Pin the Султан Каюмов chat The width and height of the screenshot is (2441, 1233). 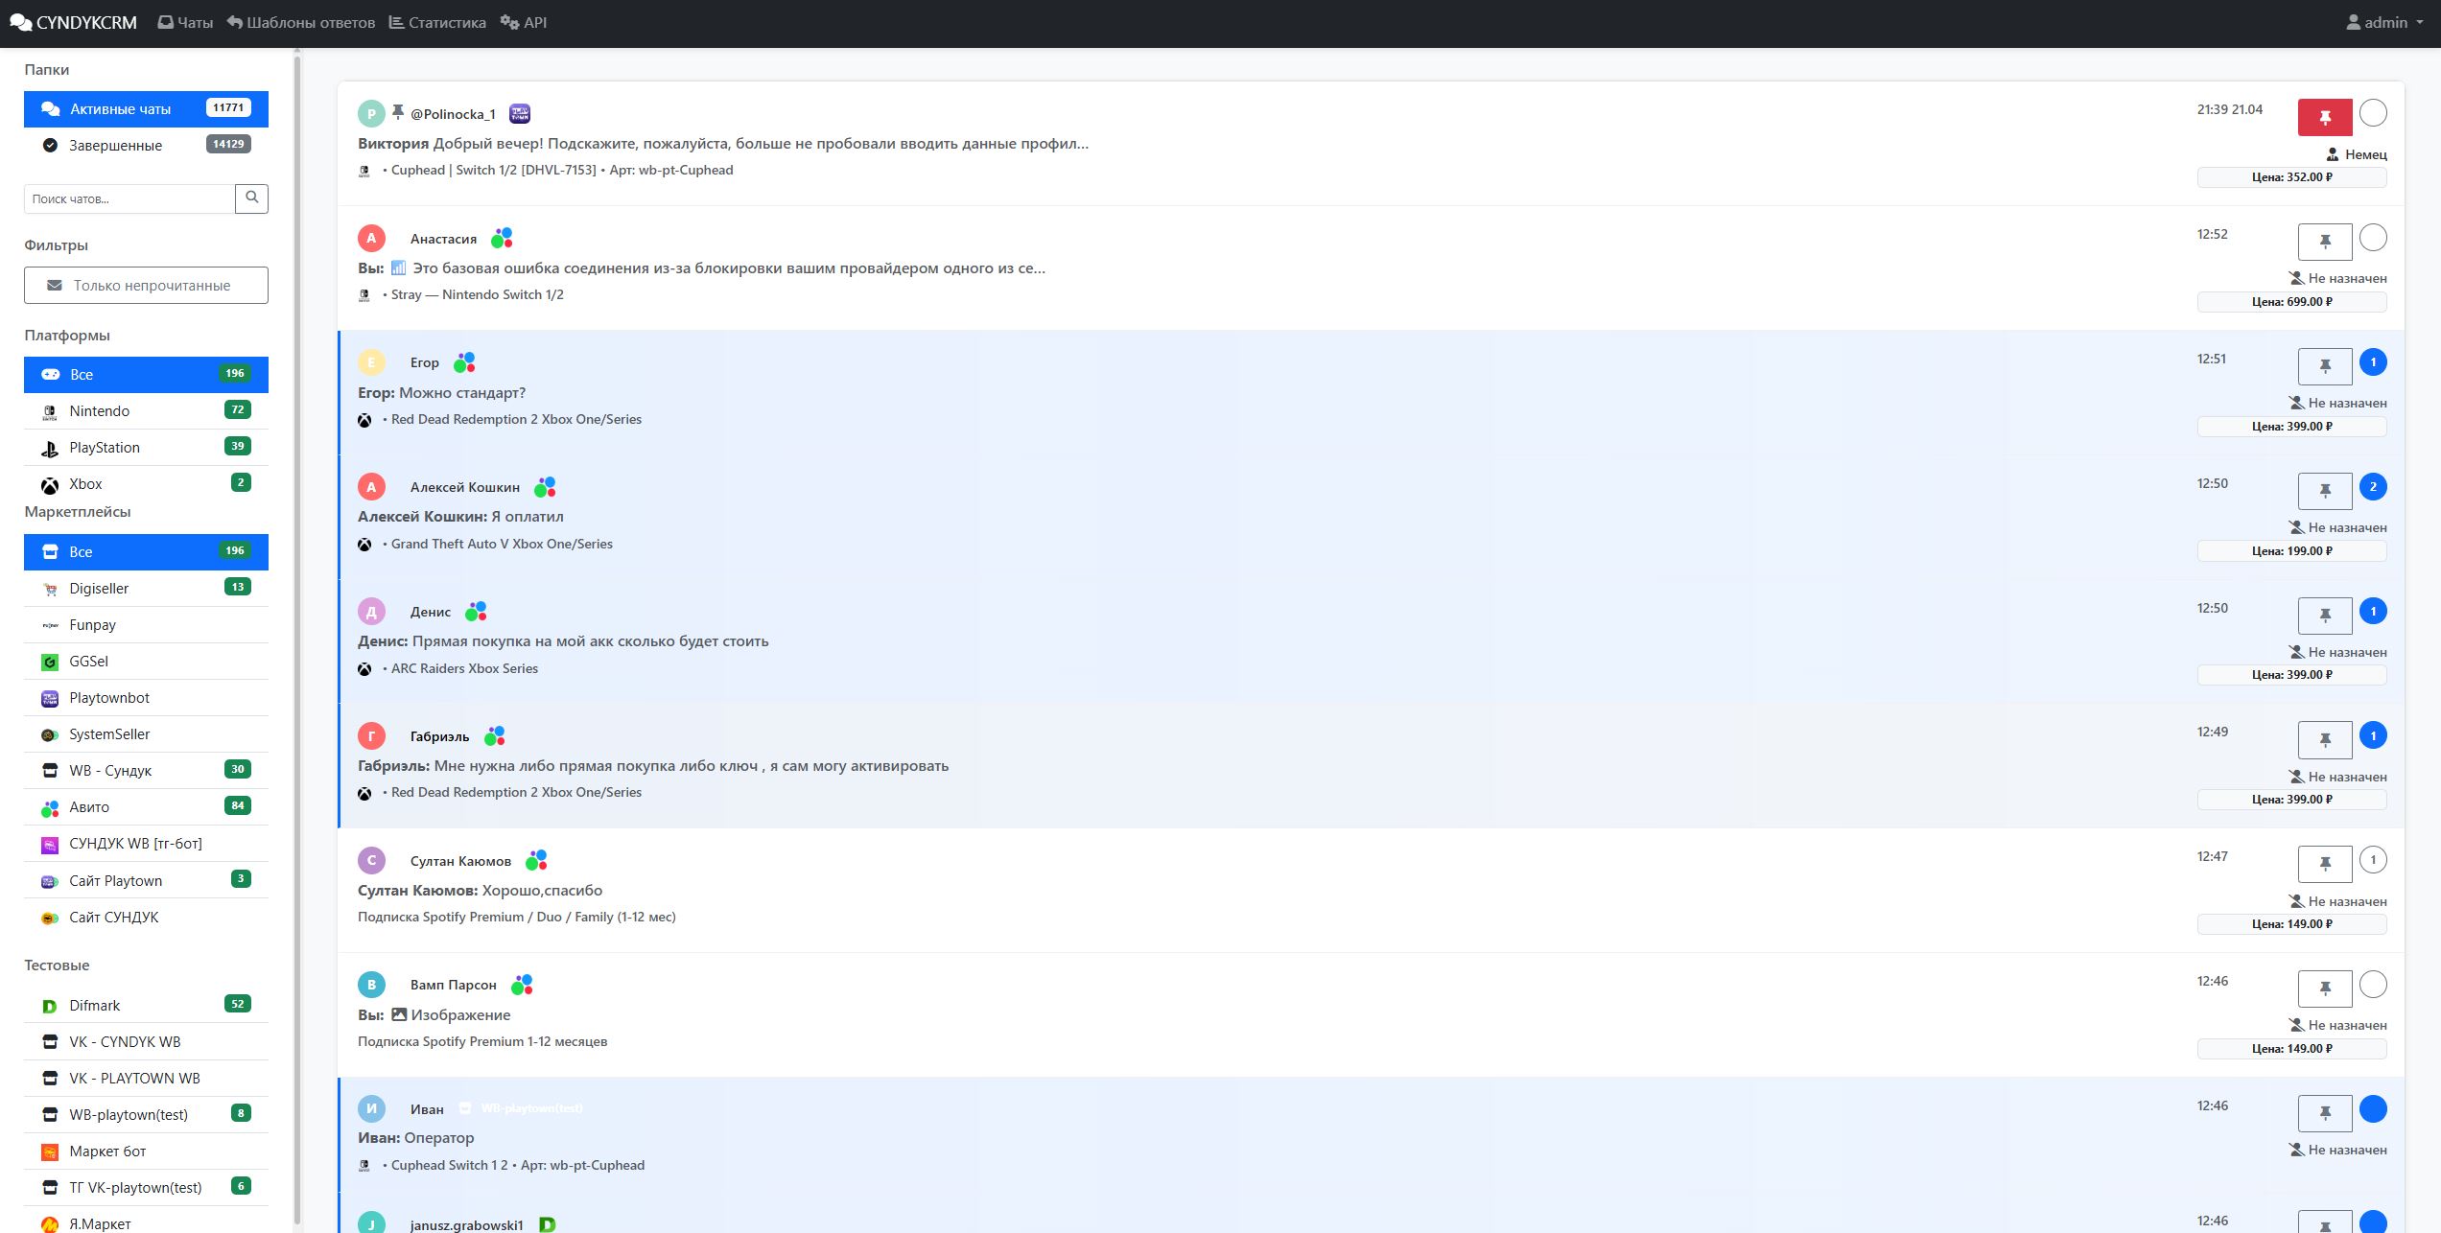[2325, 864]
